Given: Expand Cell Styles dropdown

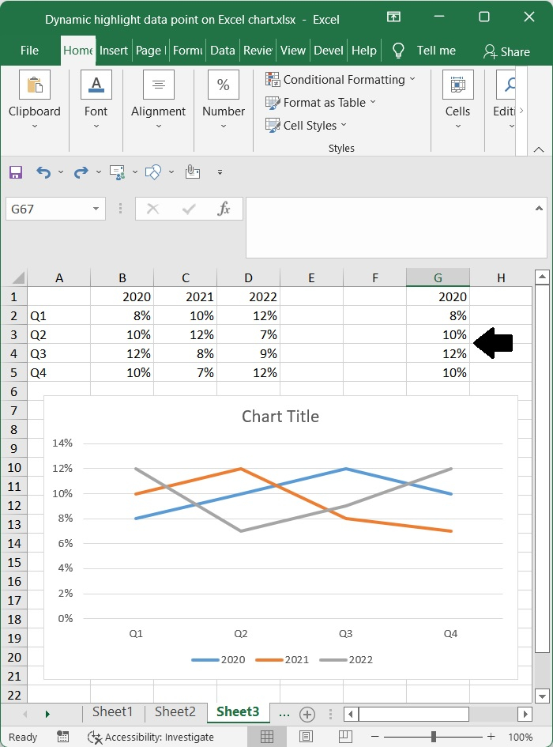Looking at the screenshot, I should click(344, 125).
